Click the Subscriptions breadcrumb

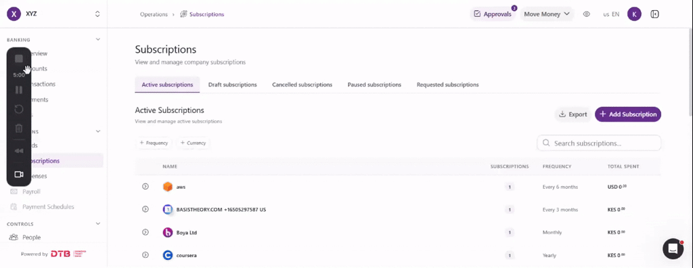(x=206, y=14)
